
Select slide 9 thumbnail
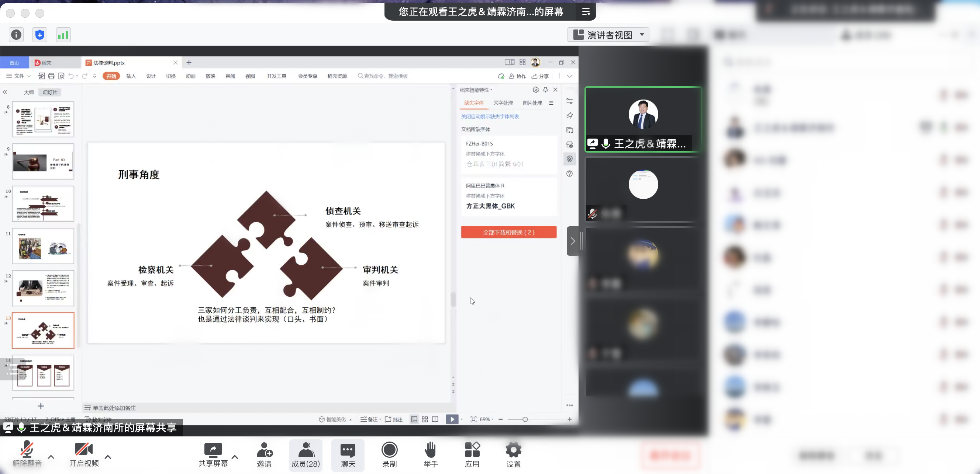[x=43, y=161]
